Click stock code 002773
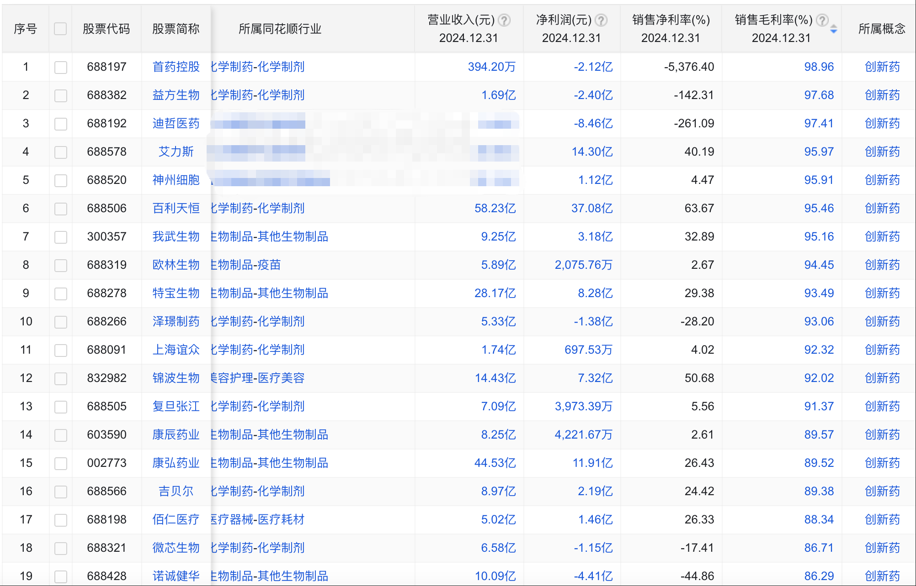 [x=107, y=463]
